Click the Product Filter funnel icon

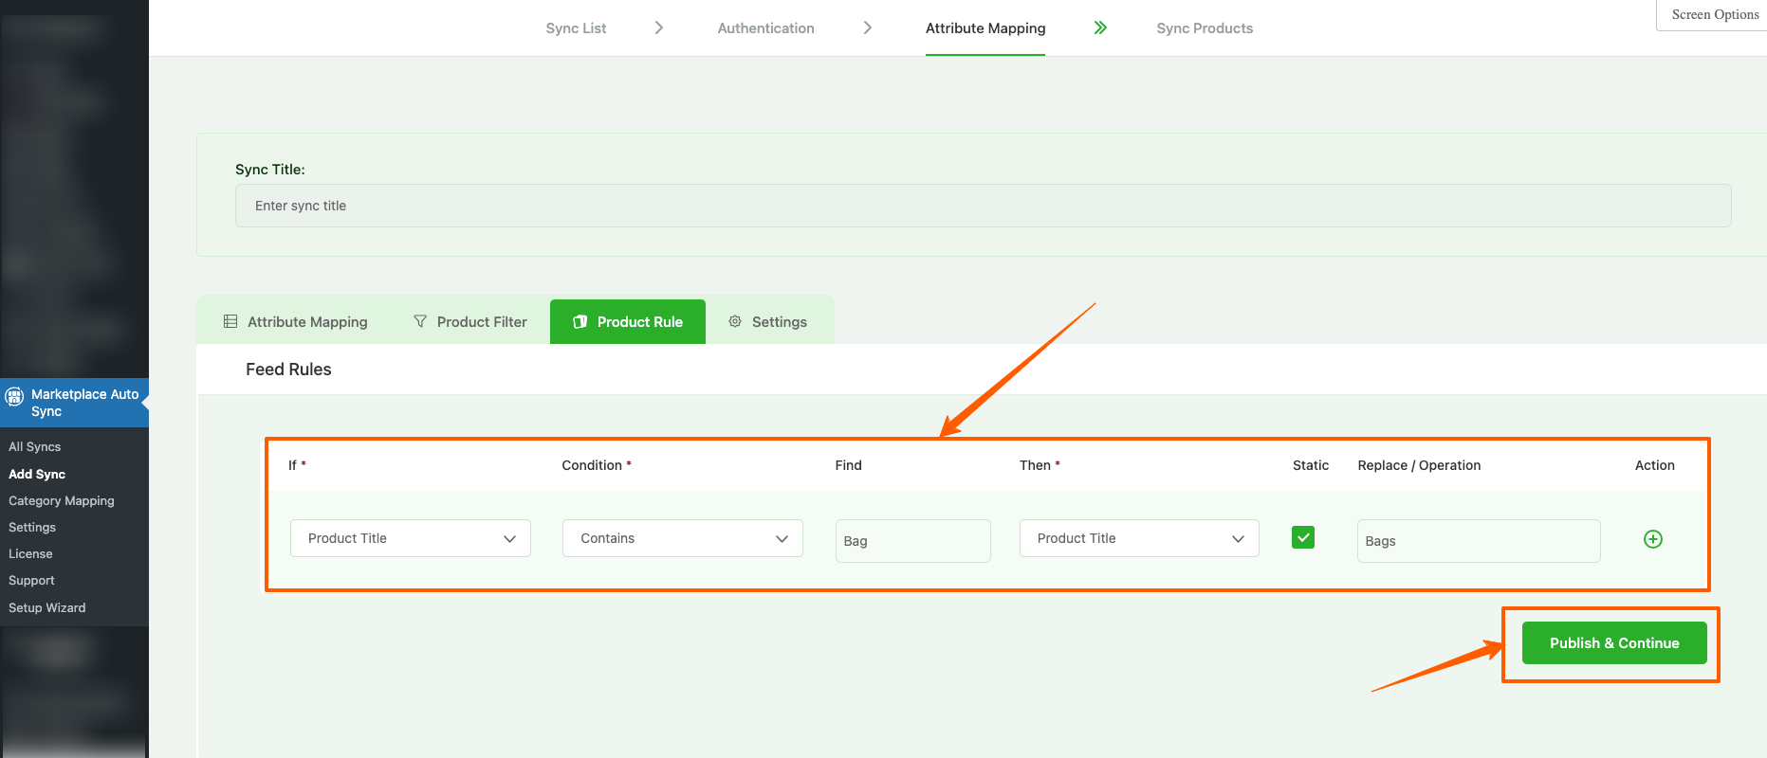coord(420,322)
